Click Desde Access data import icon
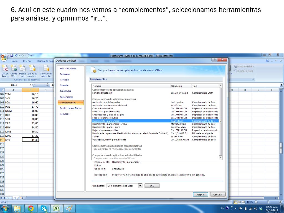 point(5,71)
